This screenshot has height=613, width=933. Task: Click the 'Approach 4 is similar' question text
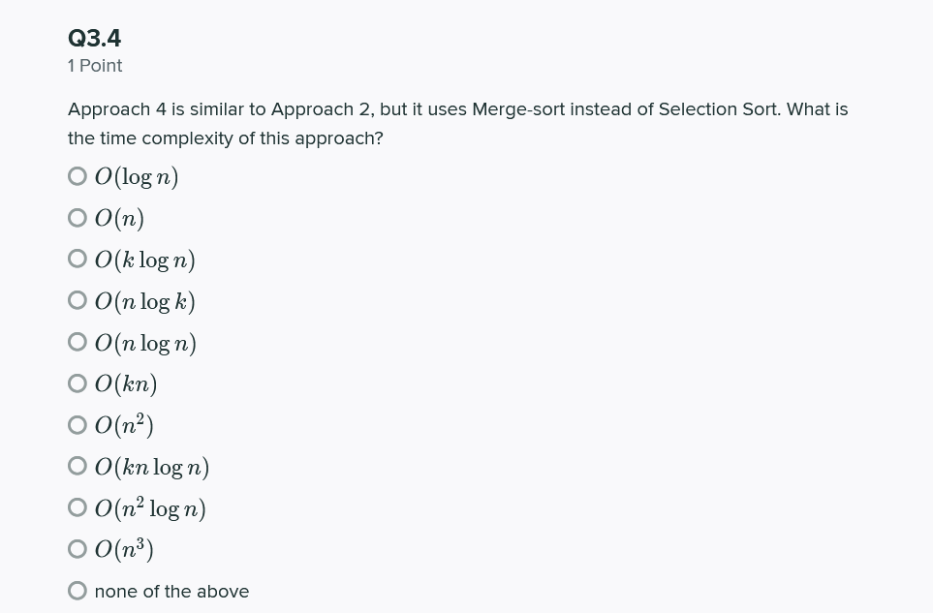click(x=457, y=124)
